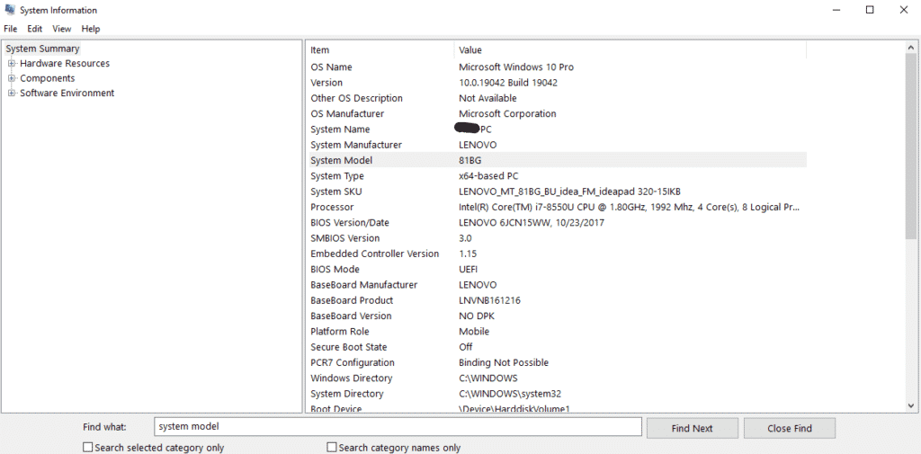
Task: Open the File menu
Action: (11, 29)
